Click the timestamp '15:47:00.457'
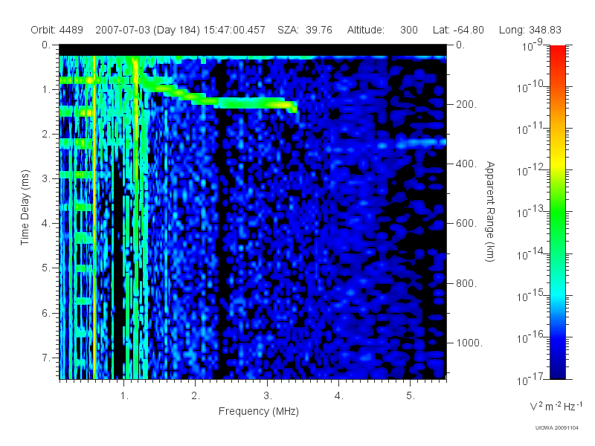The width and height of the screenshot is (595, 446). [x=234, y=30]
